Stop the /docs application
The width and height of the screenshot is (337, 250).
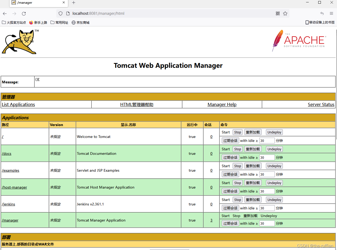238,149
